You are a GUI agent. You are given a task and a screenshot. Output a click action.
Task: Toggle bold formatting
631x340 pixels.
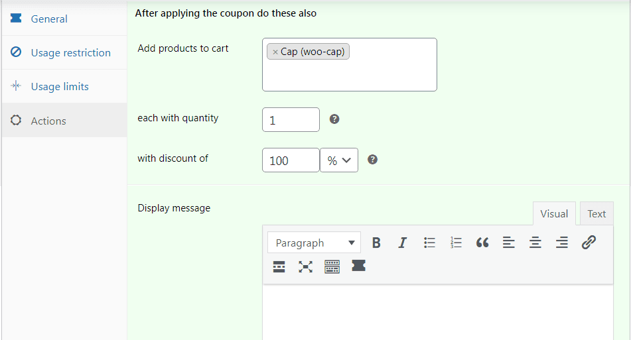pyautogui.click(x=376, y=243)
